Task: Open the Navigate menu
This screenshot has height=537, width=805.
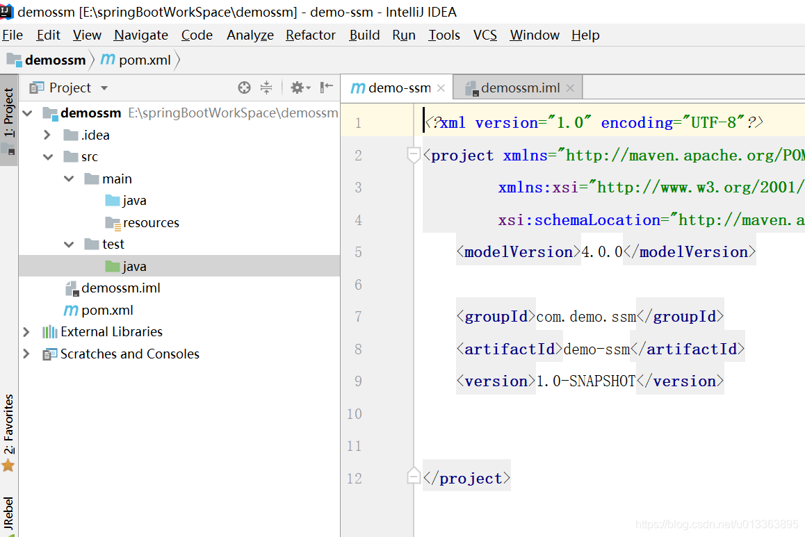Action: 140,35
